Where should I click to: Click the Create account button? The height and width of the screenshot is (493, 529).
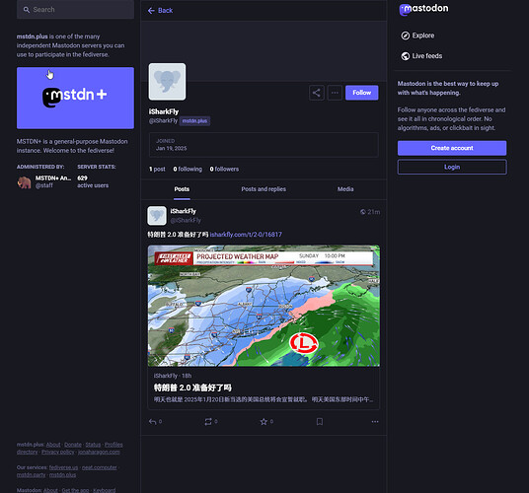tap(452, 148)
